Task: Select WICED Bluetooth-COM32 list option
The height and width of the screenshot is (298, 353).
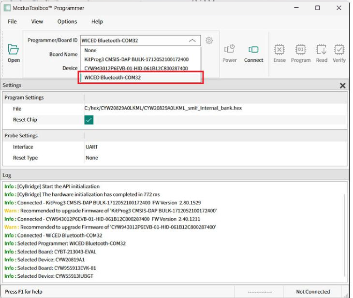Action: pyautogui.click(x=140, y=78)
